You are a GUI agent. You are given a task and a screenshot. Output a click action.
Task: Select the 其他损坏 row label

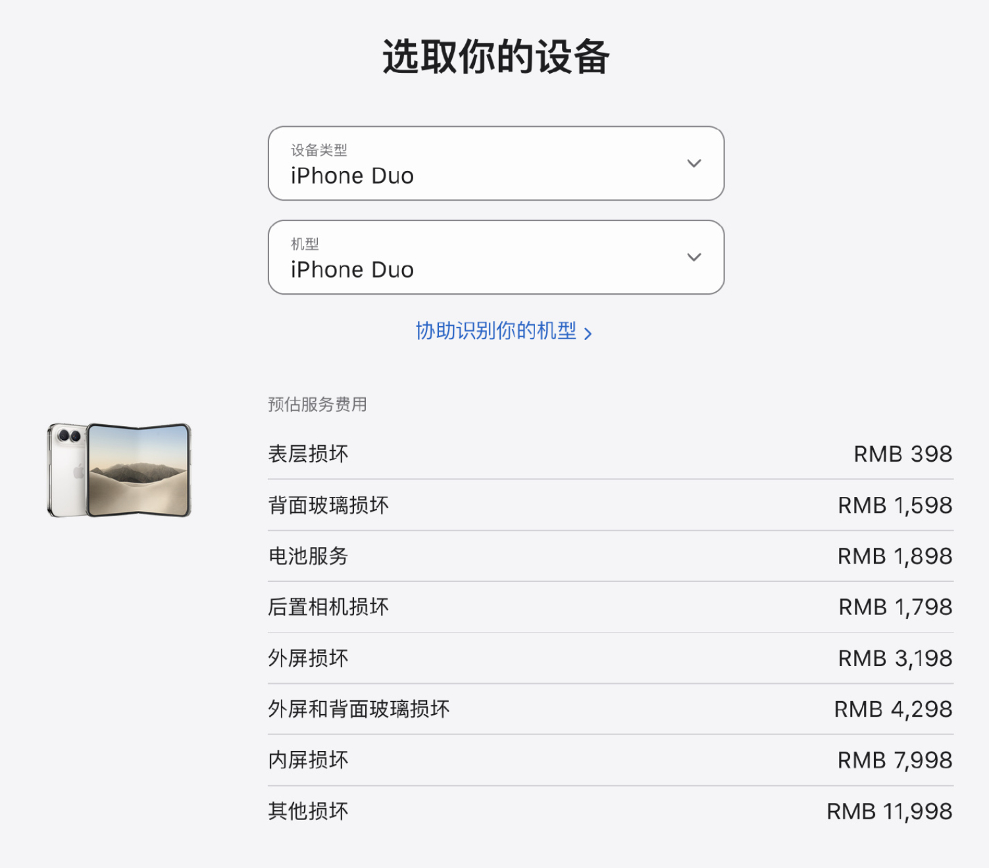308,811
